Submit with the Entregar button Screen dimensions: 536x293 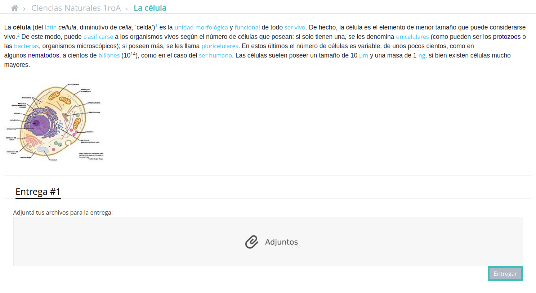(x=505, y=274)
